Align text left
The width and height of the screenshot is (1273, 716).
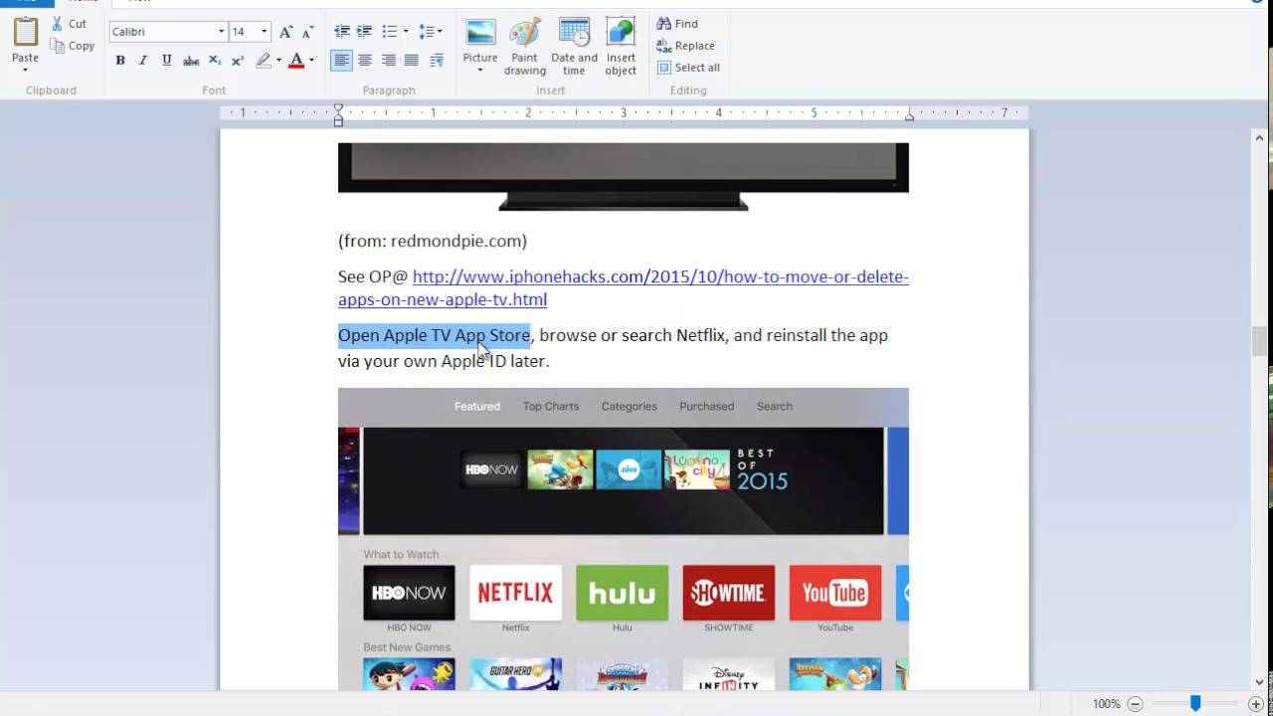(x=342, y=61)
